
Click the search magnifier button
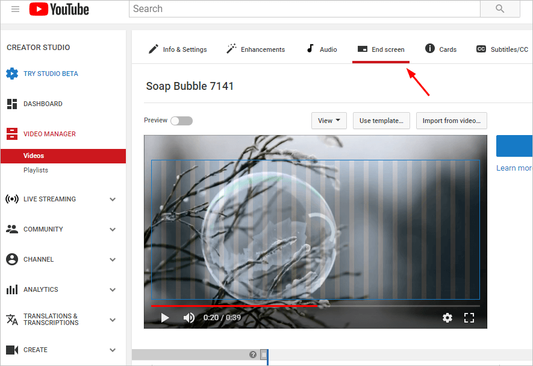pyautogui.click(x=500, y=8)
